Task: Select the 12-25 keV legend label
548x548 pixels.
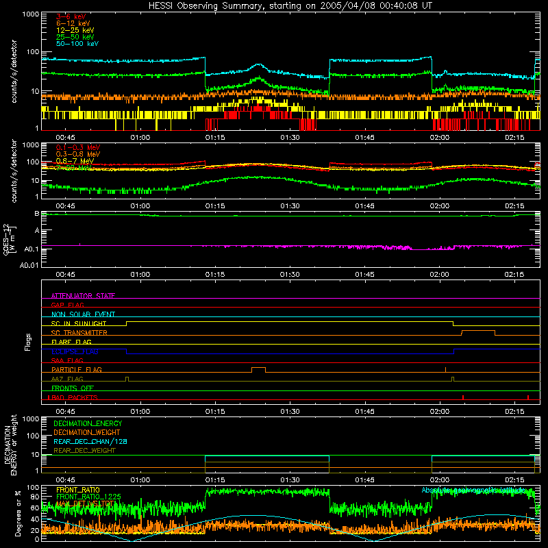Action: point(75,30)
